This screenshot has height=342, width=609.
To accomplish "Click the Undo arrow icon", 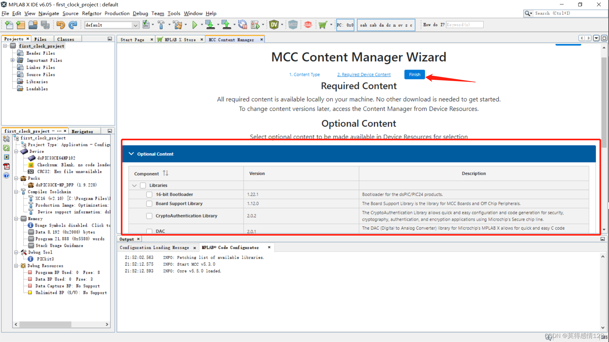I will pos(61,25).
